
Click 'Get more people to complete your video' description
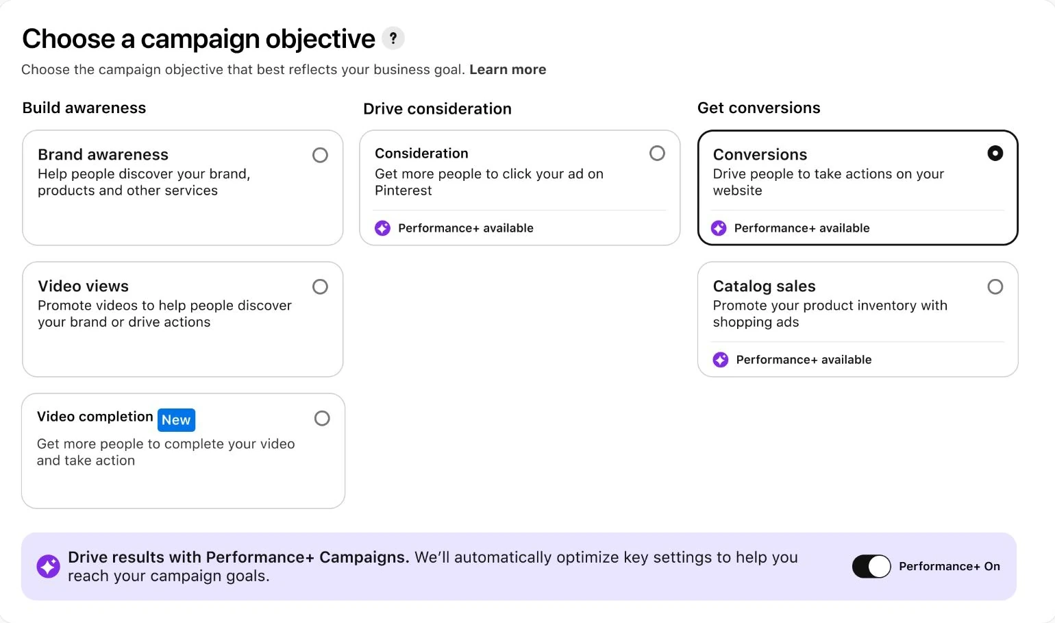(x=166, y=452)
